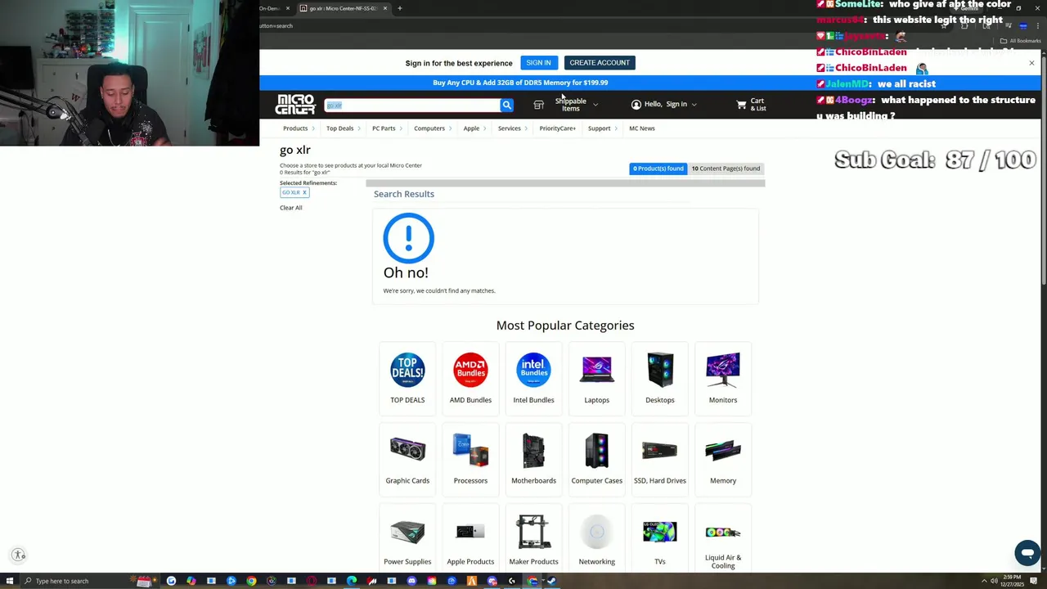Viewport: 1047px width, 589px height.
Task: Open the Motherboards category
Action: tap(533, 459)
